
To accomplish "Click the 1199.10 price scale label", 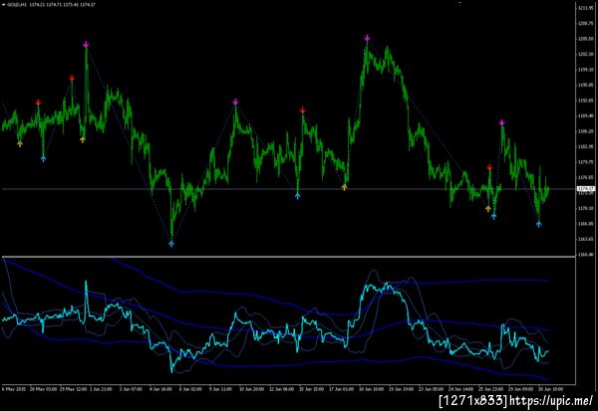I will [x=585, y=70].
